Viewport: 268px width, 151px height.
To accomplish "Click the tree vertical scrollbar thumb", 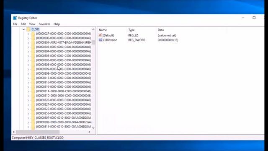I will click(x=93, y=42).
